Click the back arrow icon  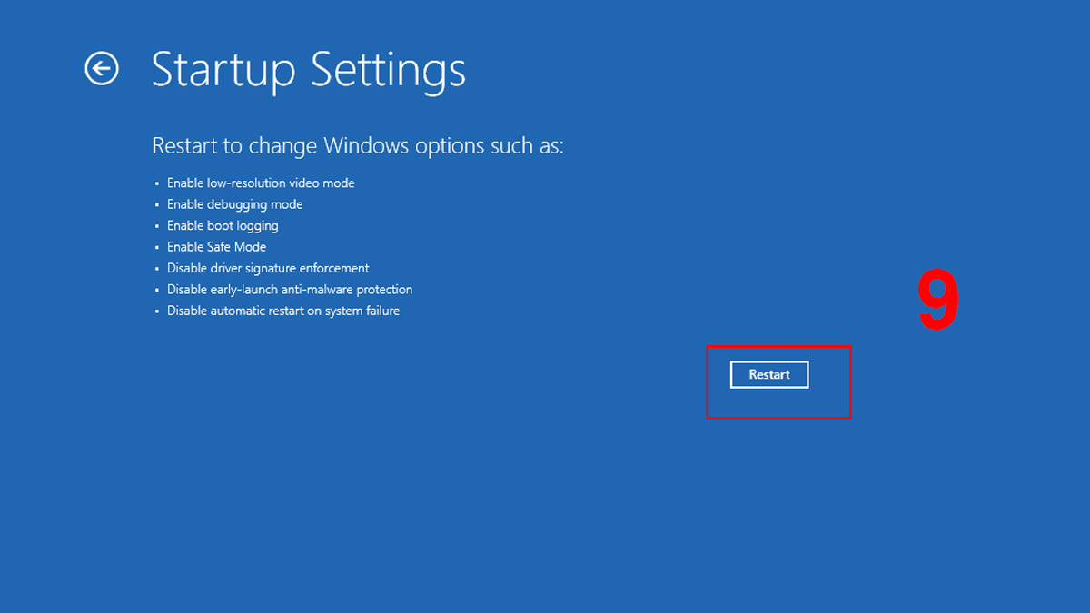[x=102, y=68]
